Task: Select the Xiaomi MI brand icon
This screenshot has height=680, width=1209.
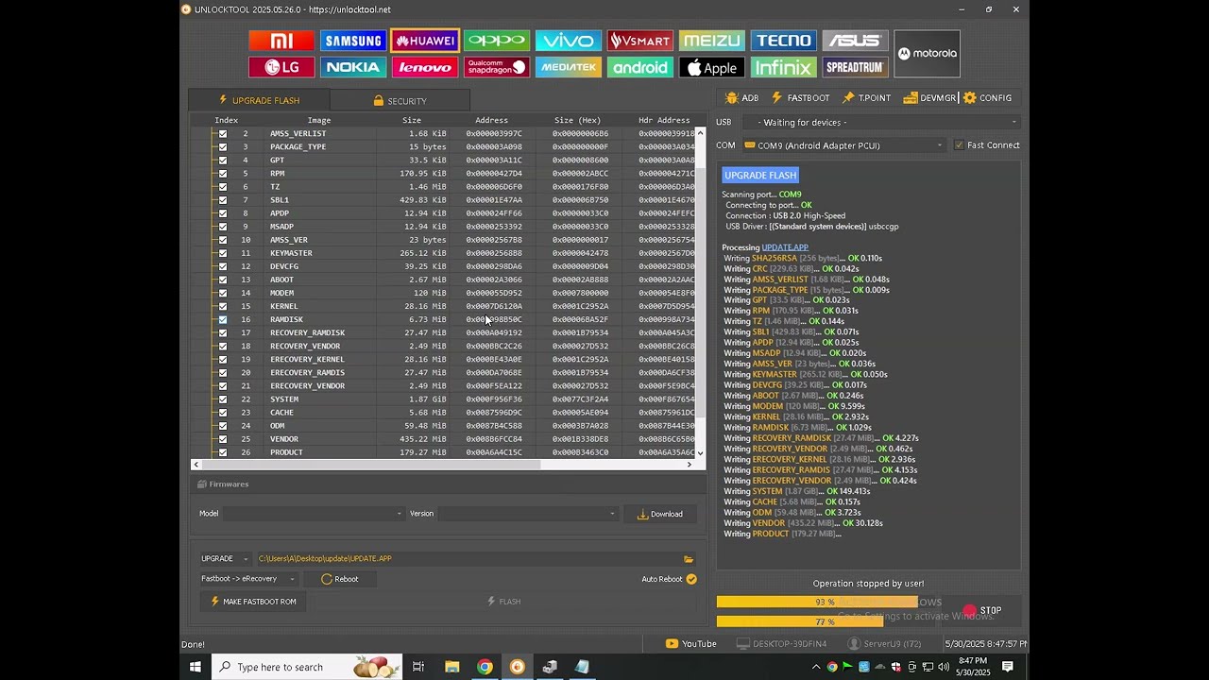Action: [x=281, y=41]
